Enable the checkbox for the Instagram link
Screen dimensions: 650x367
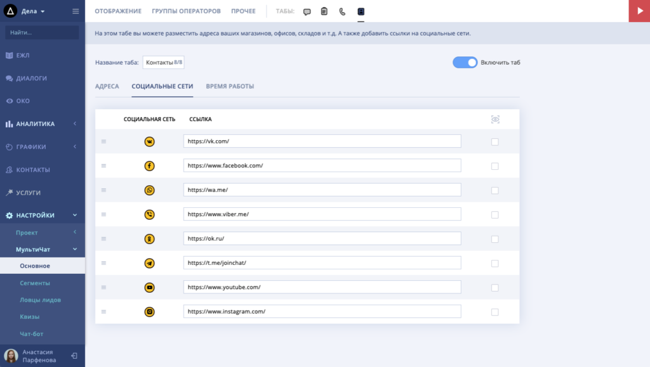point(494,312)
